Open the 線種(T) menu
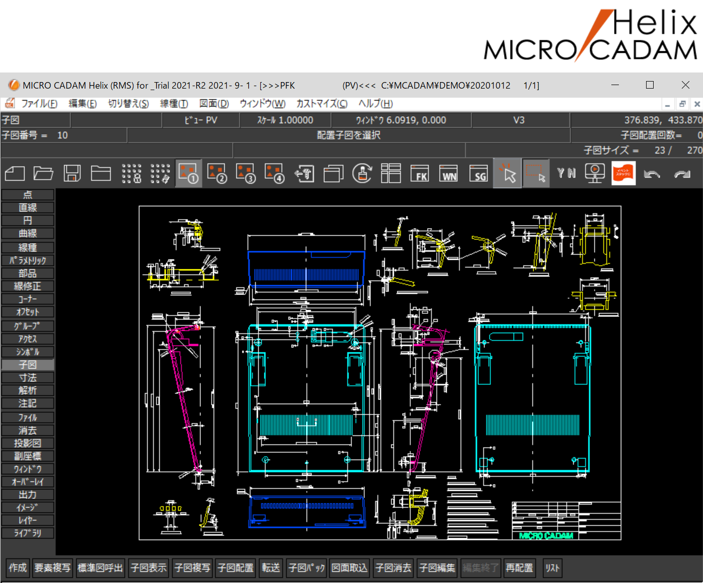Image resolution: width=703 pixels, height=583 pixels. point(174,104)
